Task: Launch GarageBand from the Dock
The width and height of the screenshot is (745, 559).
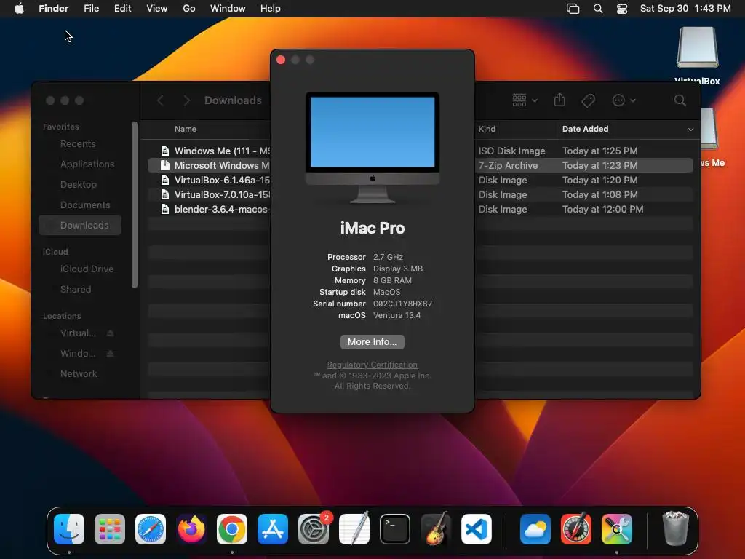Action: (436, 529)
